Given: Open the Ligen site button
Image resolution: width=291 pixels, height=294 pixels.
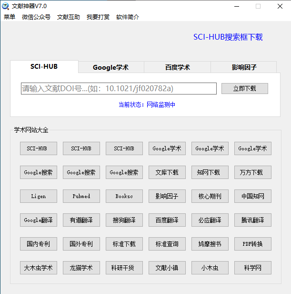Looking at the screenshot, I should pos(39,196).
